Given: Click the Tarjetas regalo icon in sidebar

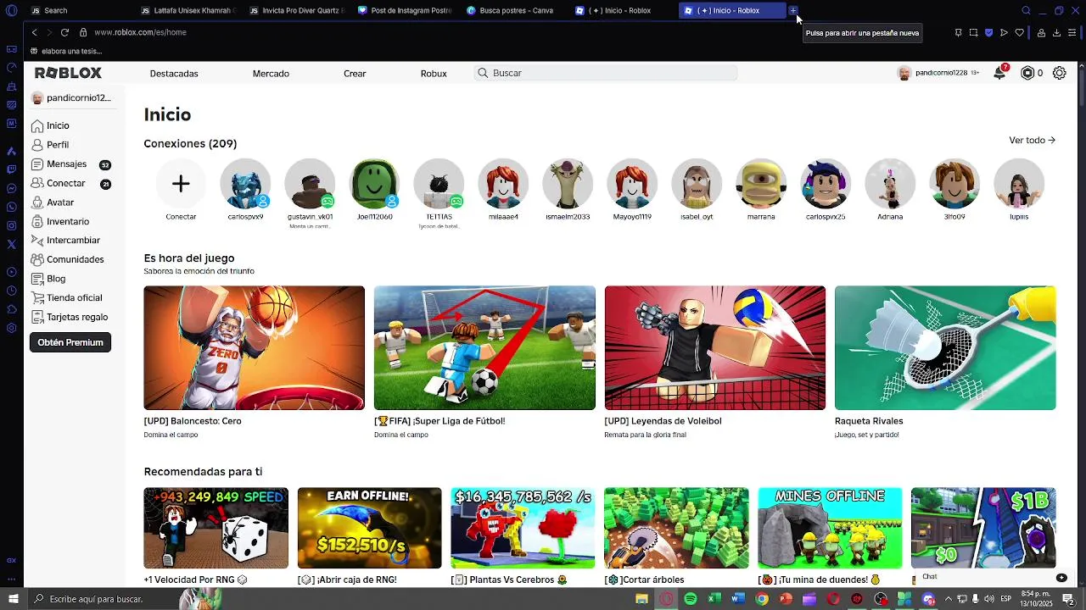Looking at the screenshot, I should pos(37,317).
